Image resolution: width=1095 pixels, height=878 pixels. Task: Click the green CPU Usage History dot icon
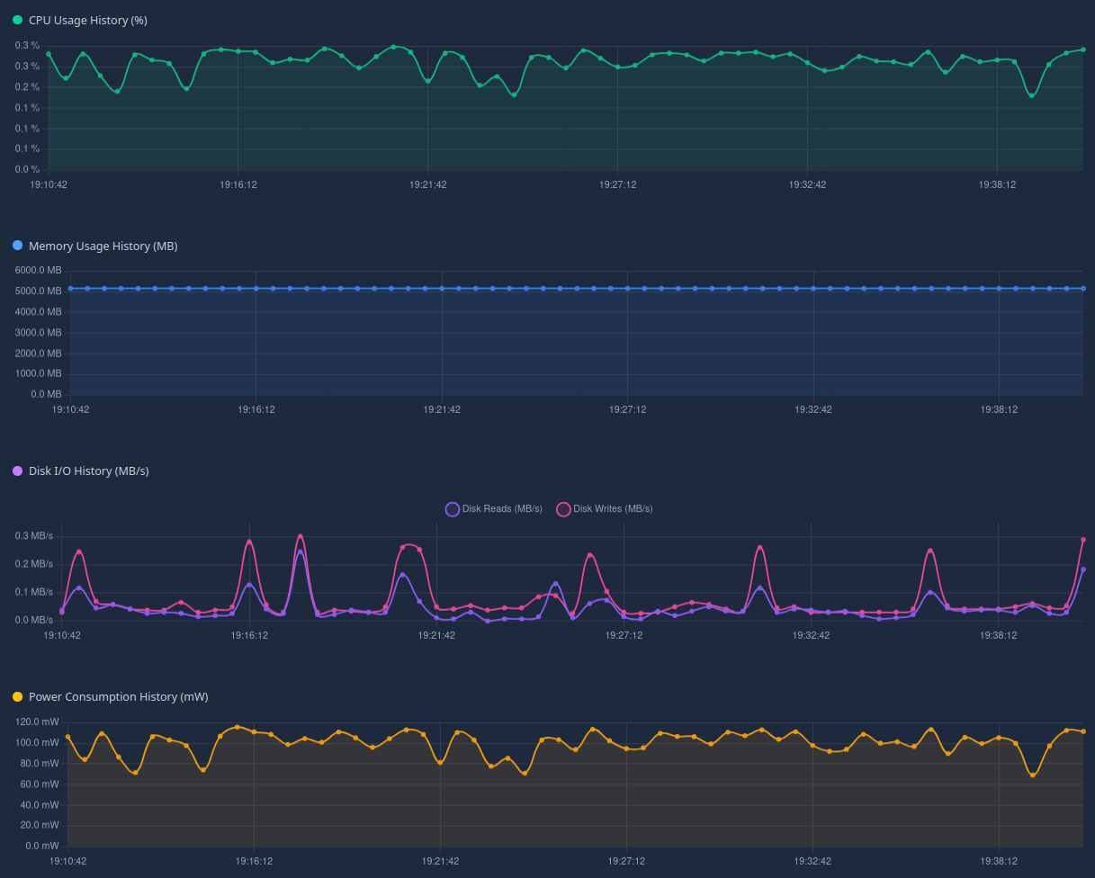[x=17, y=20]
